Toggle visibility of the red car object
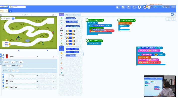 (3, 55)
